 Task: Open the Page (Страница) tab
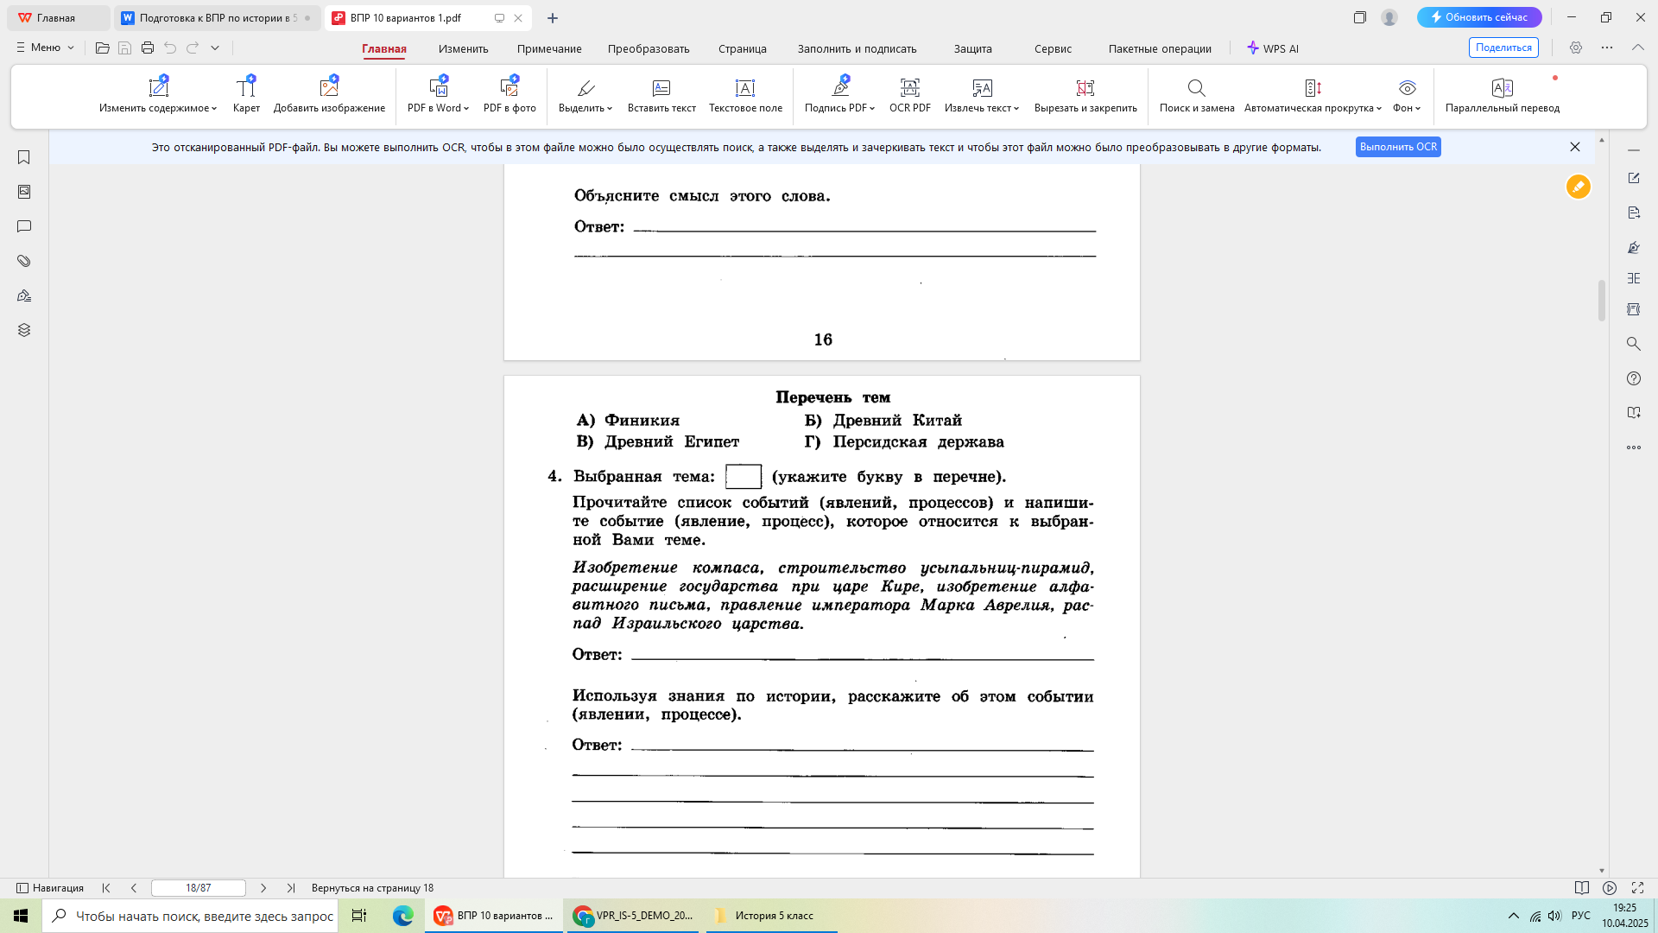743,49
